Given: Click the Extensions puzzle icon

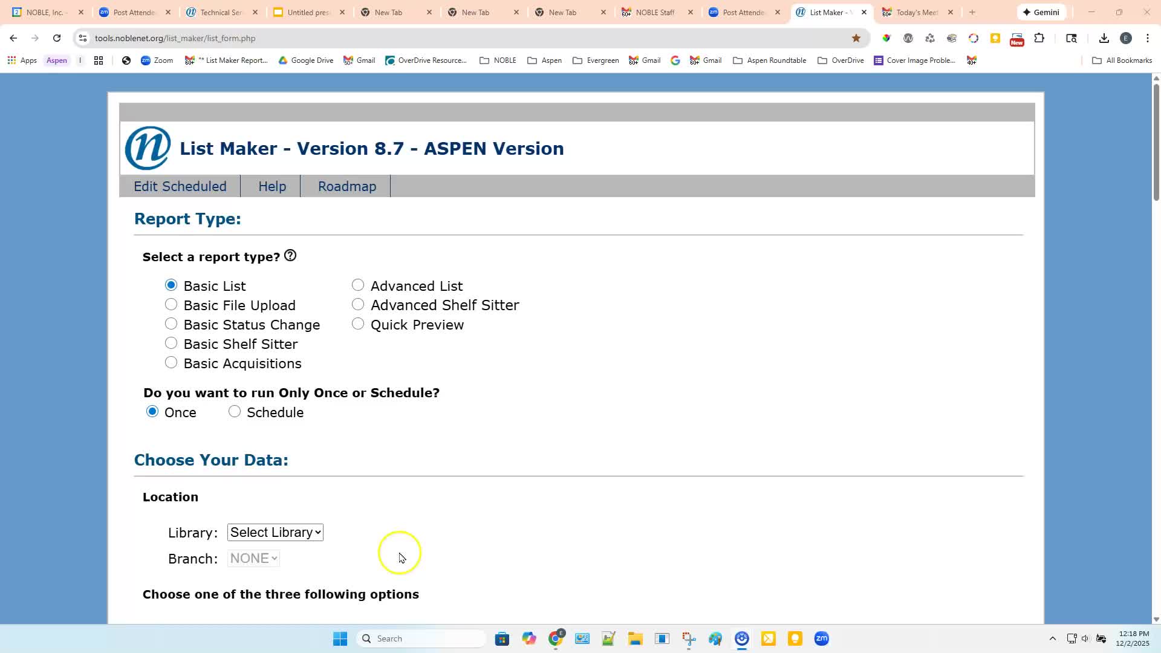Looking at the screenshot, I should tap(1039, 38).
